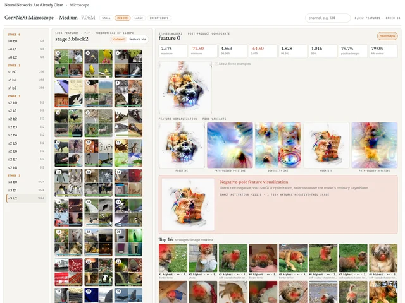
Task: Open feature 1 thumbnail with yellow birds
Action: [x=99, y=64]
